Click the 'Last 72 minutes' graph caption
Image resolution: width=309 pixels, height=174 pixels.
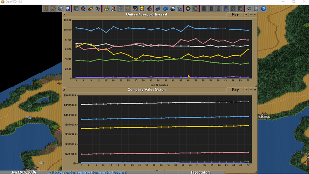point(159,85)
